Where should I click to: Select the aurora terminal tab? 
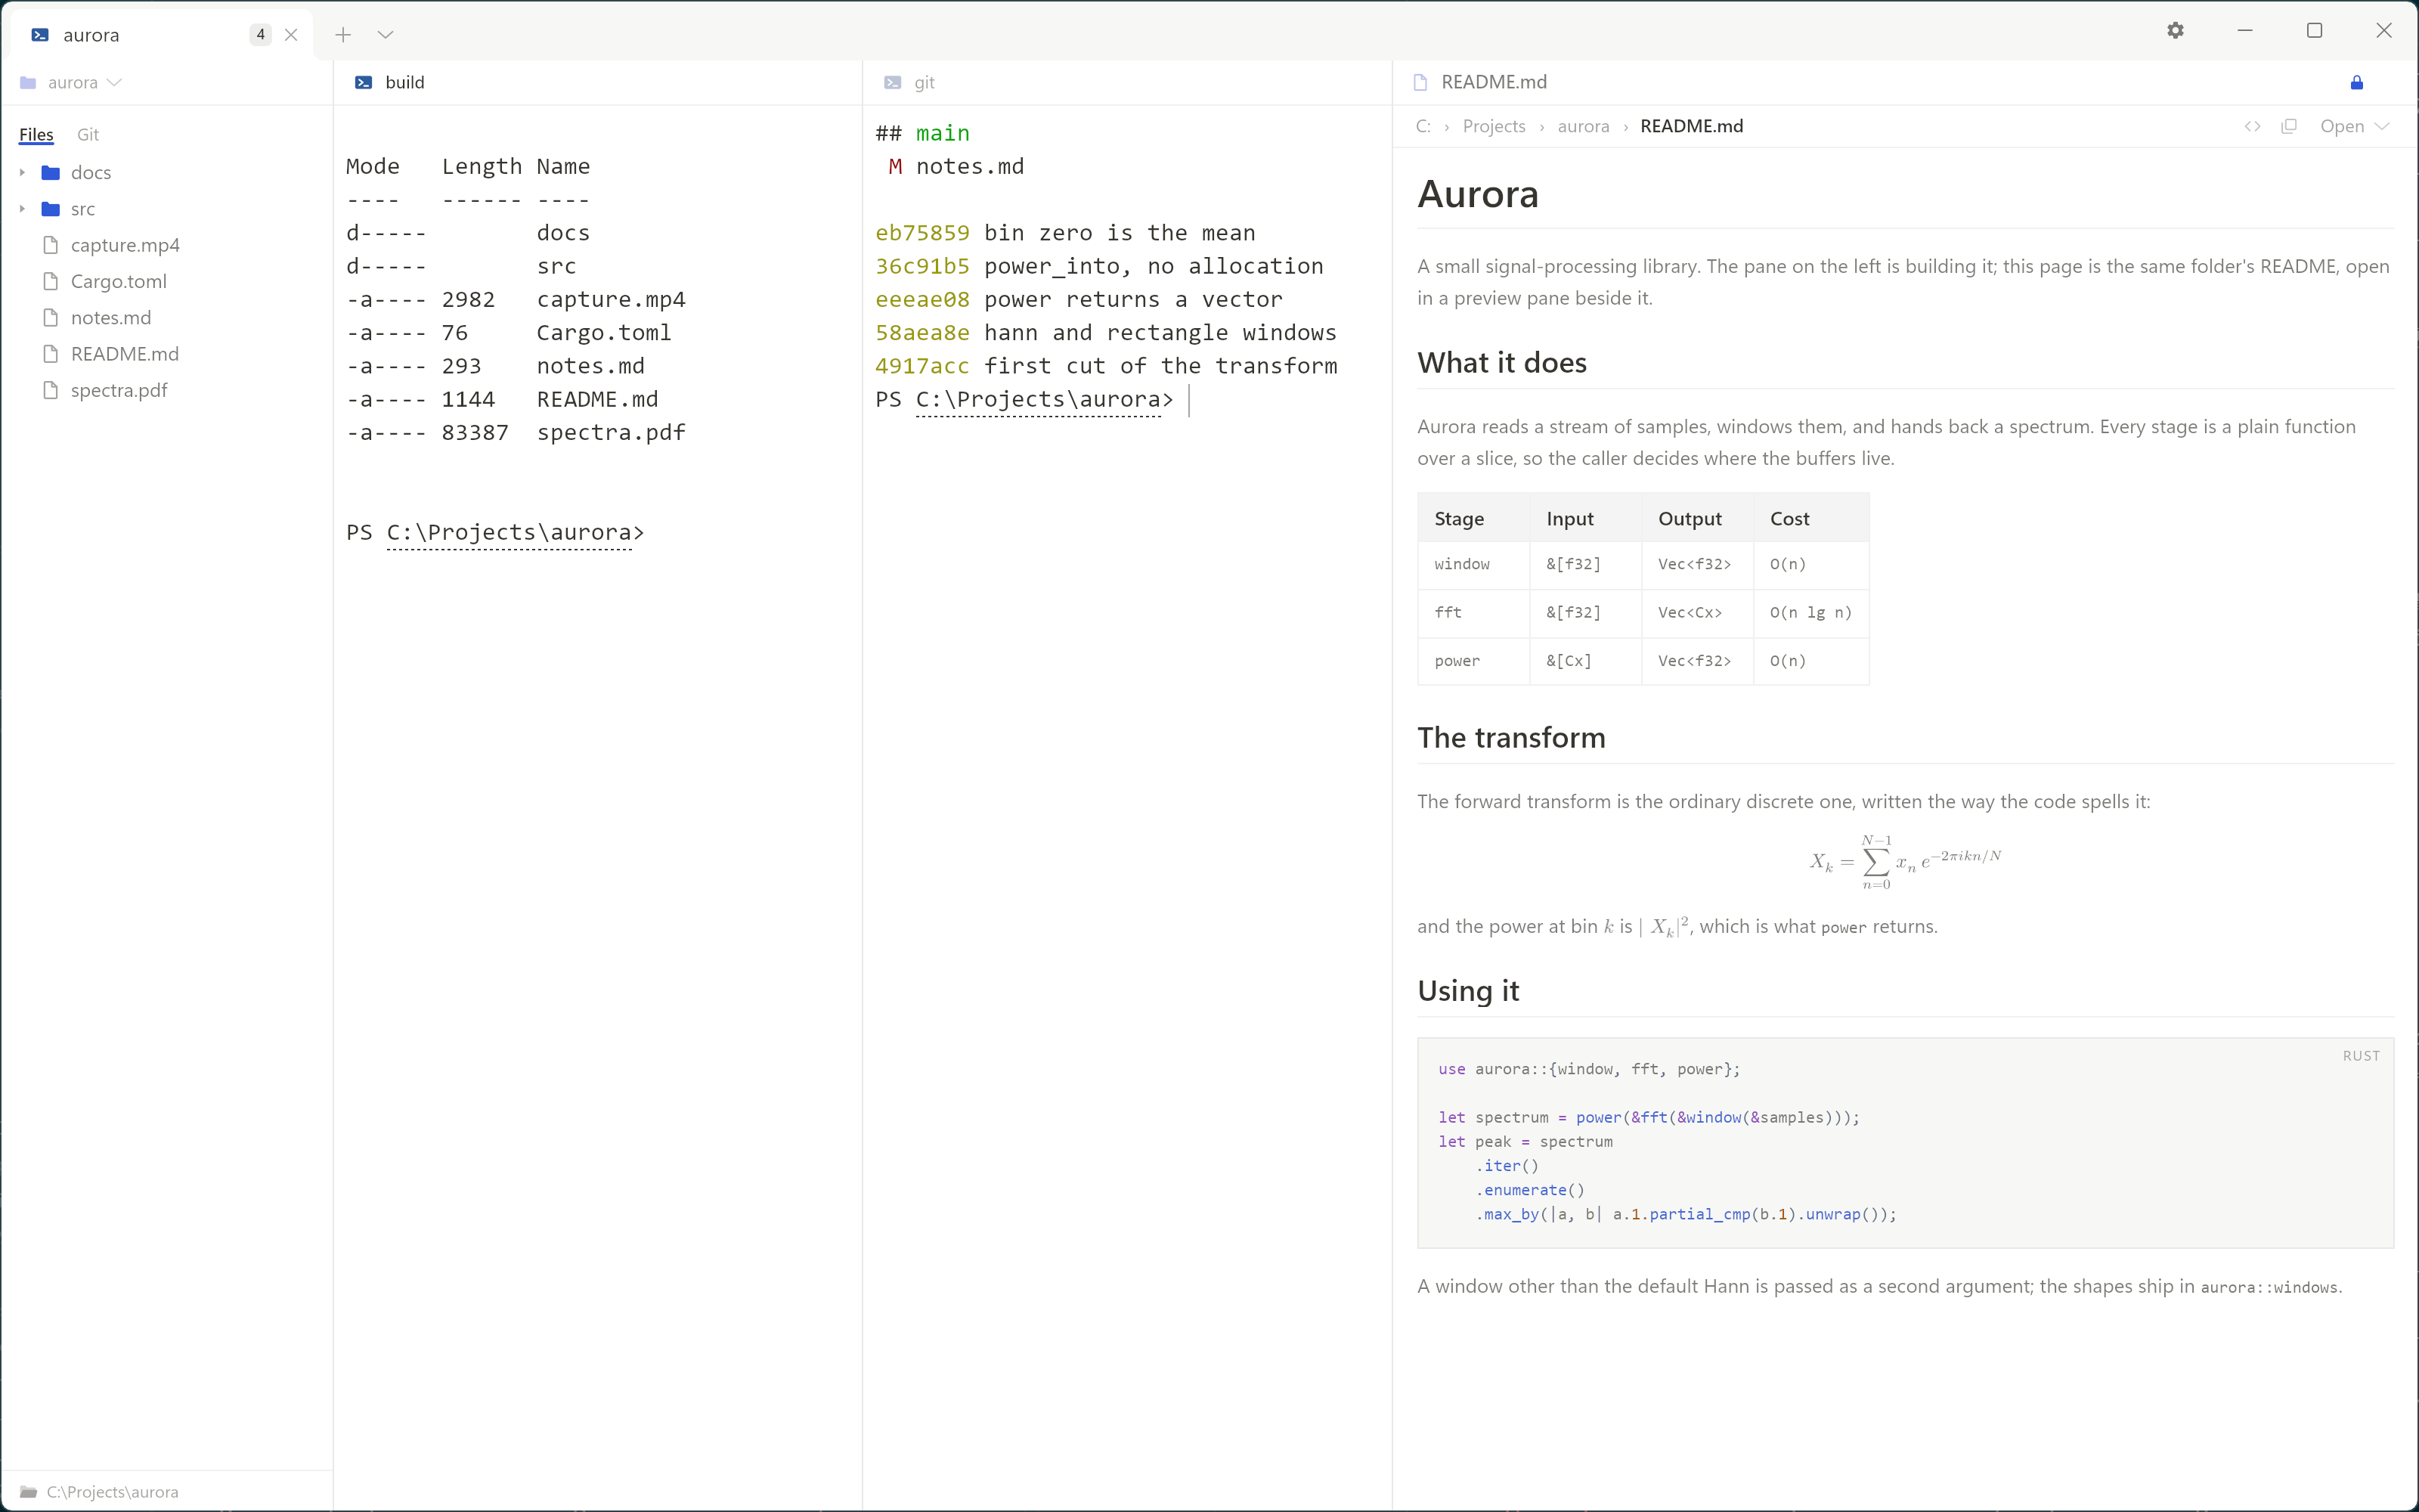click(x=160, y=35)
